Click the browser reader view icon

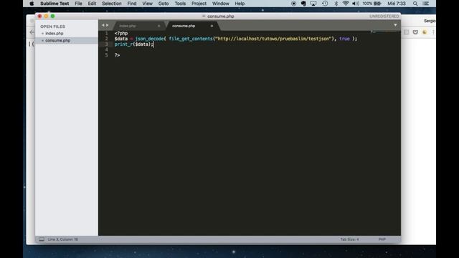407,32
